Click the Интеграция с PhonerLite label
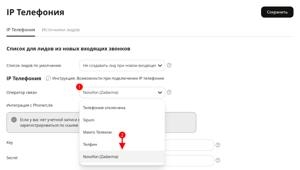 [30, 105]
